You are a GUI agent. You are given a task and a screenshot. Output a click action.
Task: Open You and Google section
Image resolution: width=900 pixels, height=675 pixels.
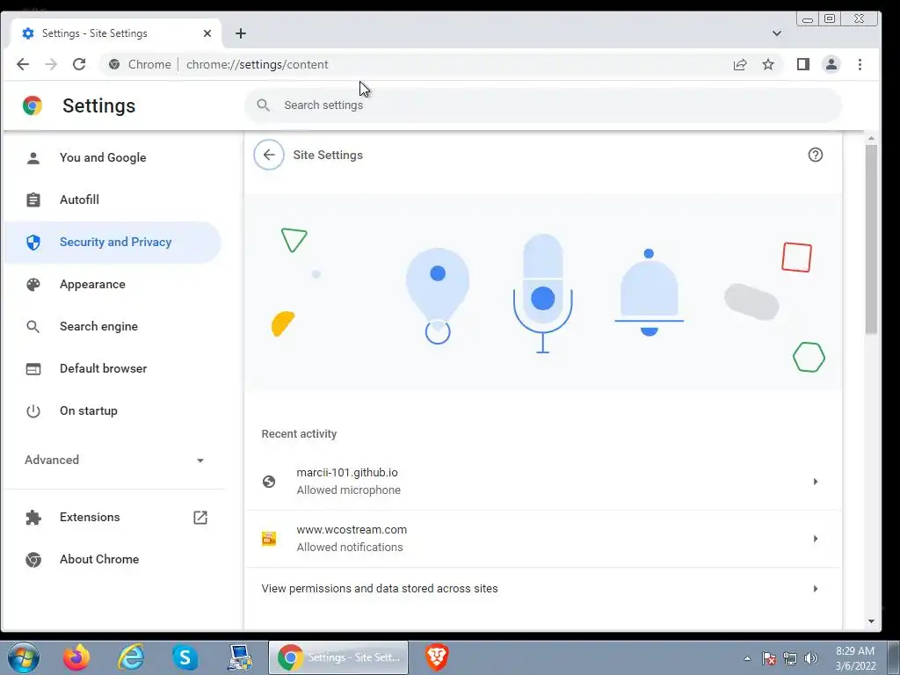[x=112, y=157]
